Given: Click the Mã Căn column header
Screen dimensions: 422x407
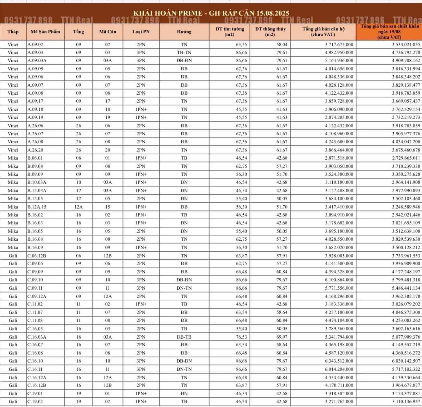Looking at the screenshot, I should [x=108, y=32].
